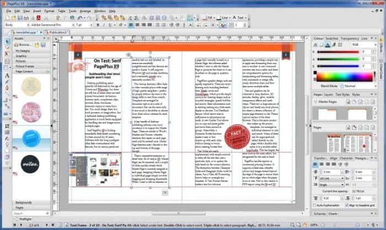Open the Backgrounds asset category

31,202
